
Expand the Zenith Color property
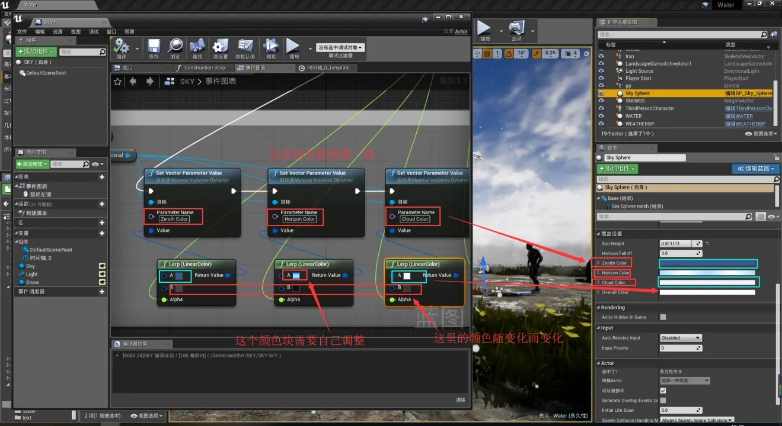[599, 263]
